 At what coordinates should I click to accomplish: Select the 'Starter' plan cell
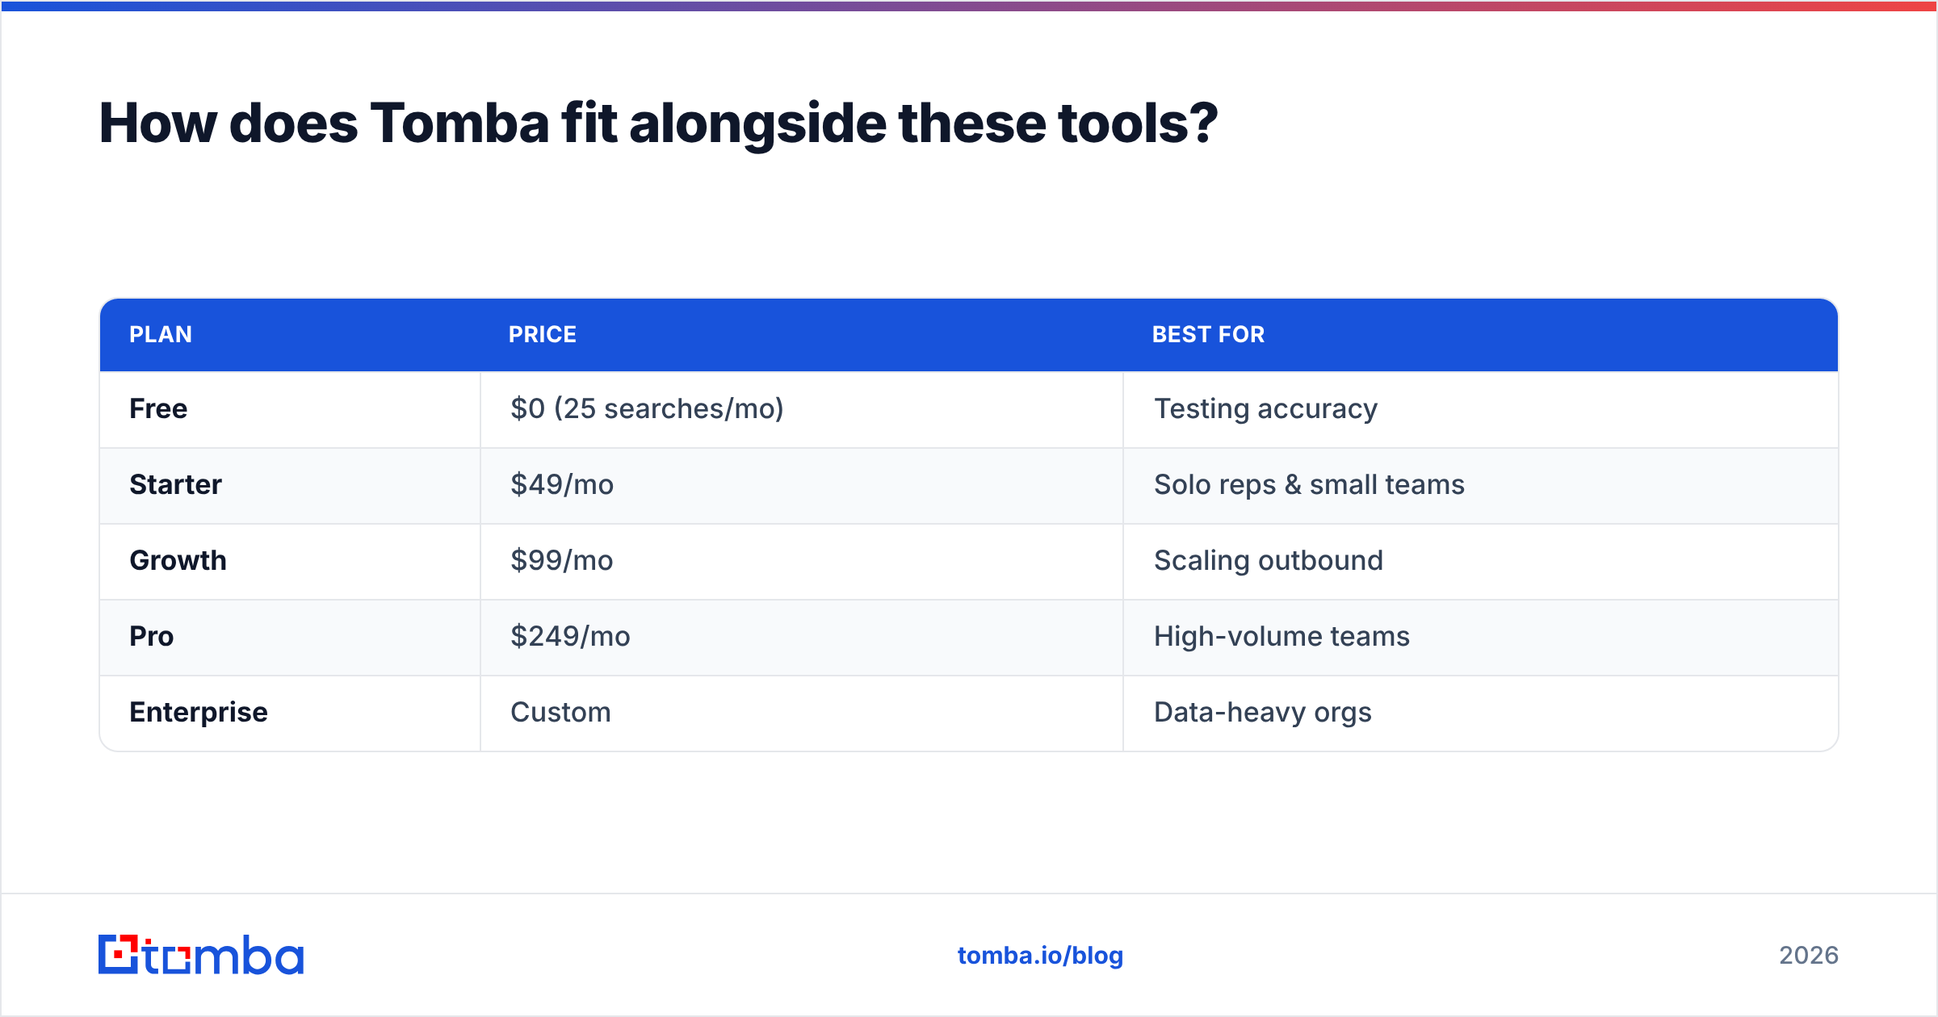(x=290, y=485)
